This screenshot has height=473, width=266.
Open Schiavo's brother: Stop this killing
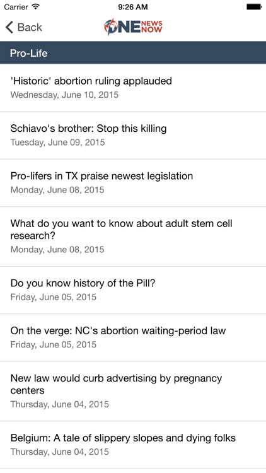pos(133,135)
